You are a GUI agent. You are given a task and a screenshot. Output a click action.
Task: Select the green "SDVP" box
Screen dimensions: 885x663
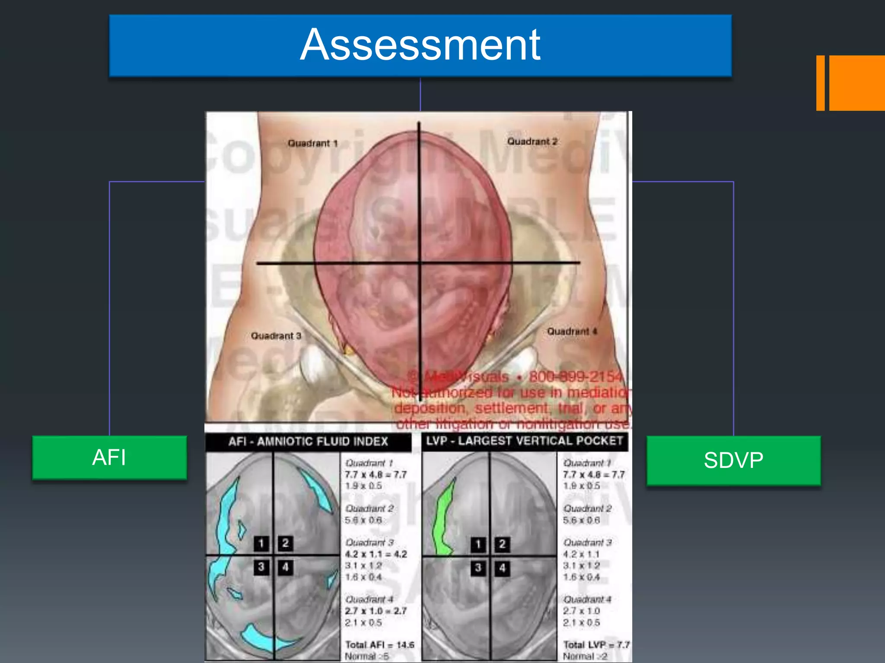pos(733,461)
